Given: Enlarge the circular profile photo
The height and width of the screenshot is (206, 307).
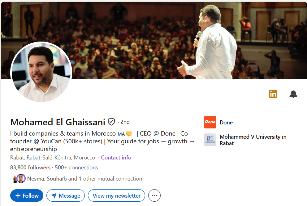Looking at the screenshot, I should 41,72.
